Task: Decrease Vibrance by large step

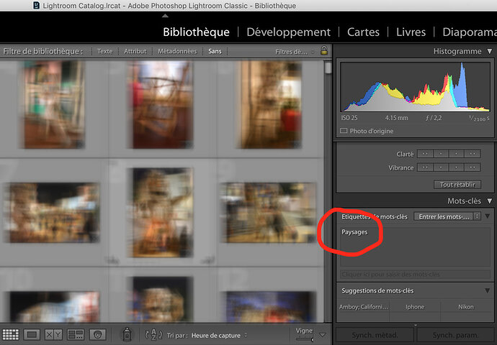Action: 425,167
